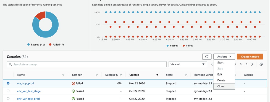
Task: Click Failed status icon for my_app_prod
Action: coord(73,84)
